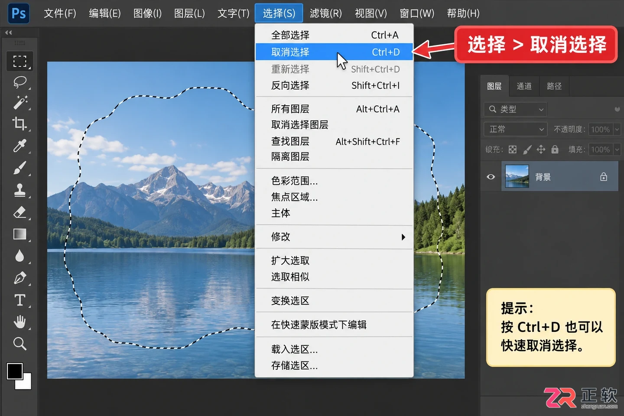Toggle lock position move icon
The height and width of the screenshot is (416, 624).
(541, 149)
